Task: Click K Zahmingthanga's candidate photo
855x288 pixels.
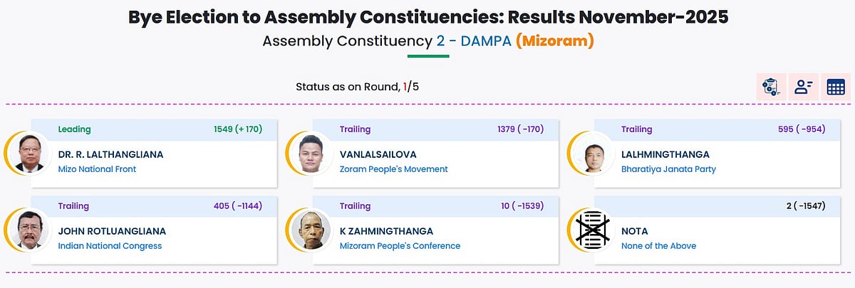Action: [x=312, y=230]
